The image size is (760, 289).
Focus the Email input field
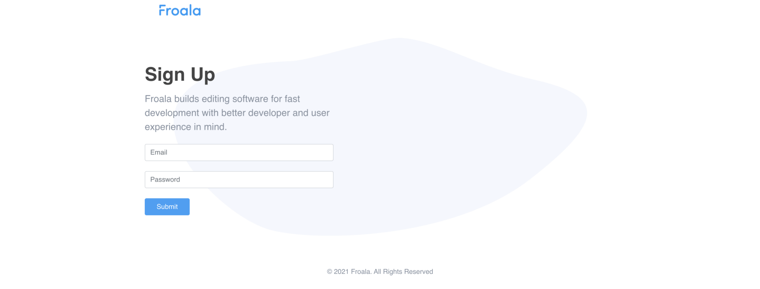[239, 153]
